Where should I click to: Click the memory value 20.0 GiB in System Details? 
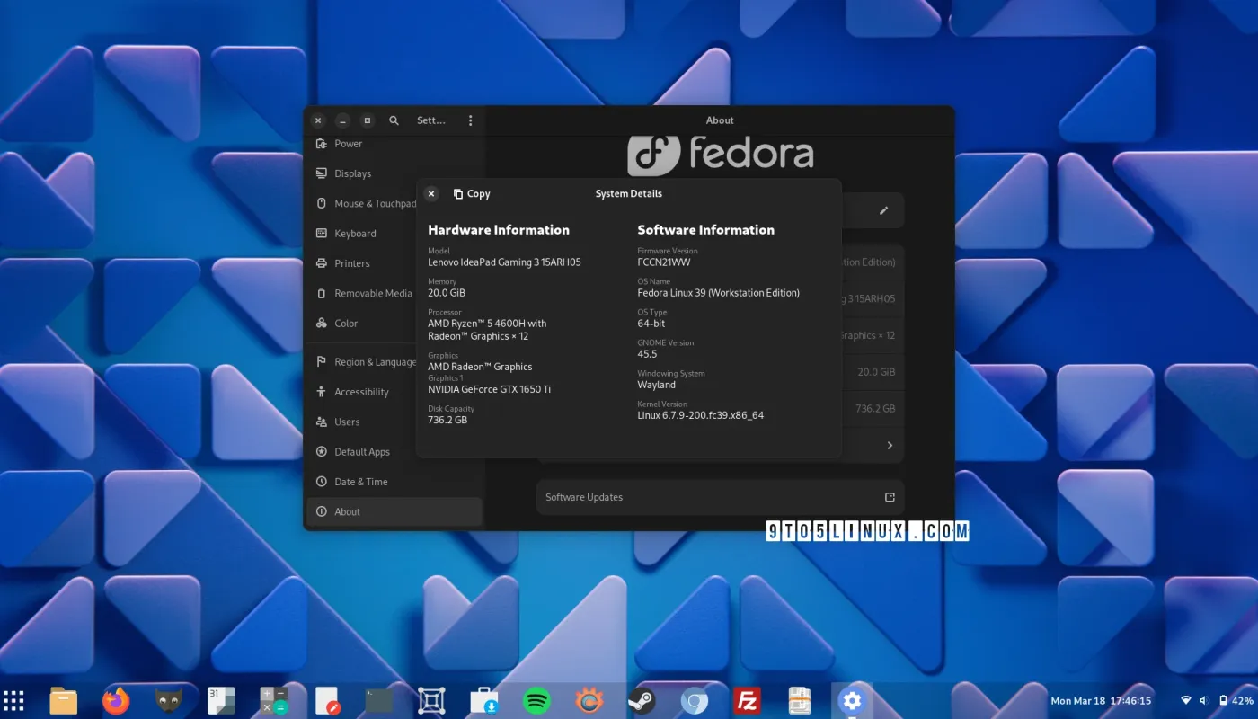[x=447, y=293]
